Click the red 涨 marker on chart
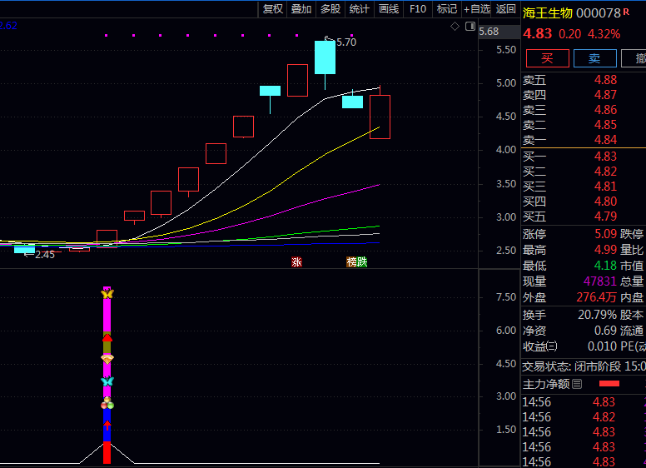Viewport: 646px width, 468px height. [296, 261]
